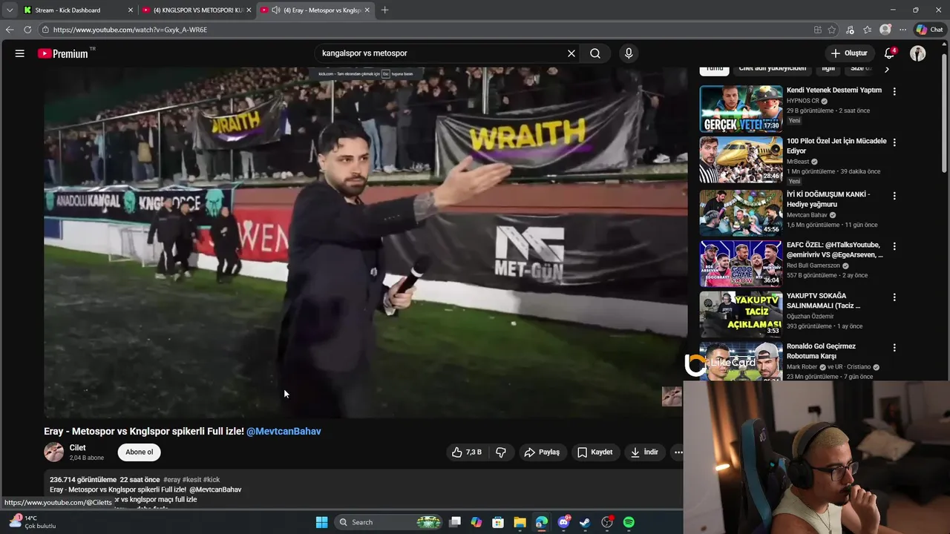Start voice search with the microphone
The height and width of the screenshot is (534, 950).
click(x=629, y=53)
